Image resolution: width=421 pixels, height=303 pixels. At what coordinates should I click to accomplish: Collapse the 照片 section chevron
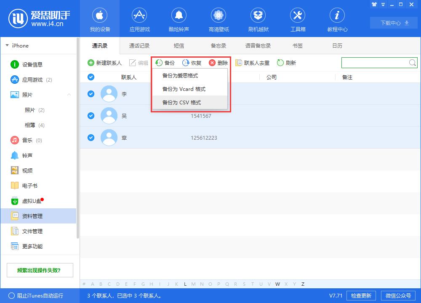point(69,95)
